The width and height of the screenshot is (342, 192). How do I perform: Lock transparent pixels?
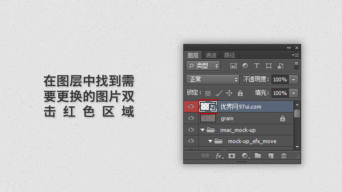(208, 93)
